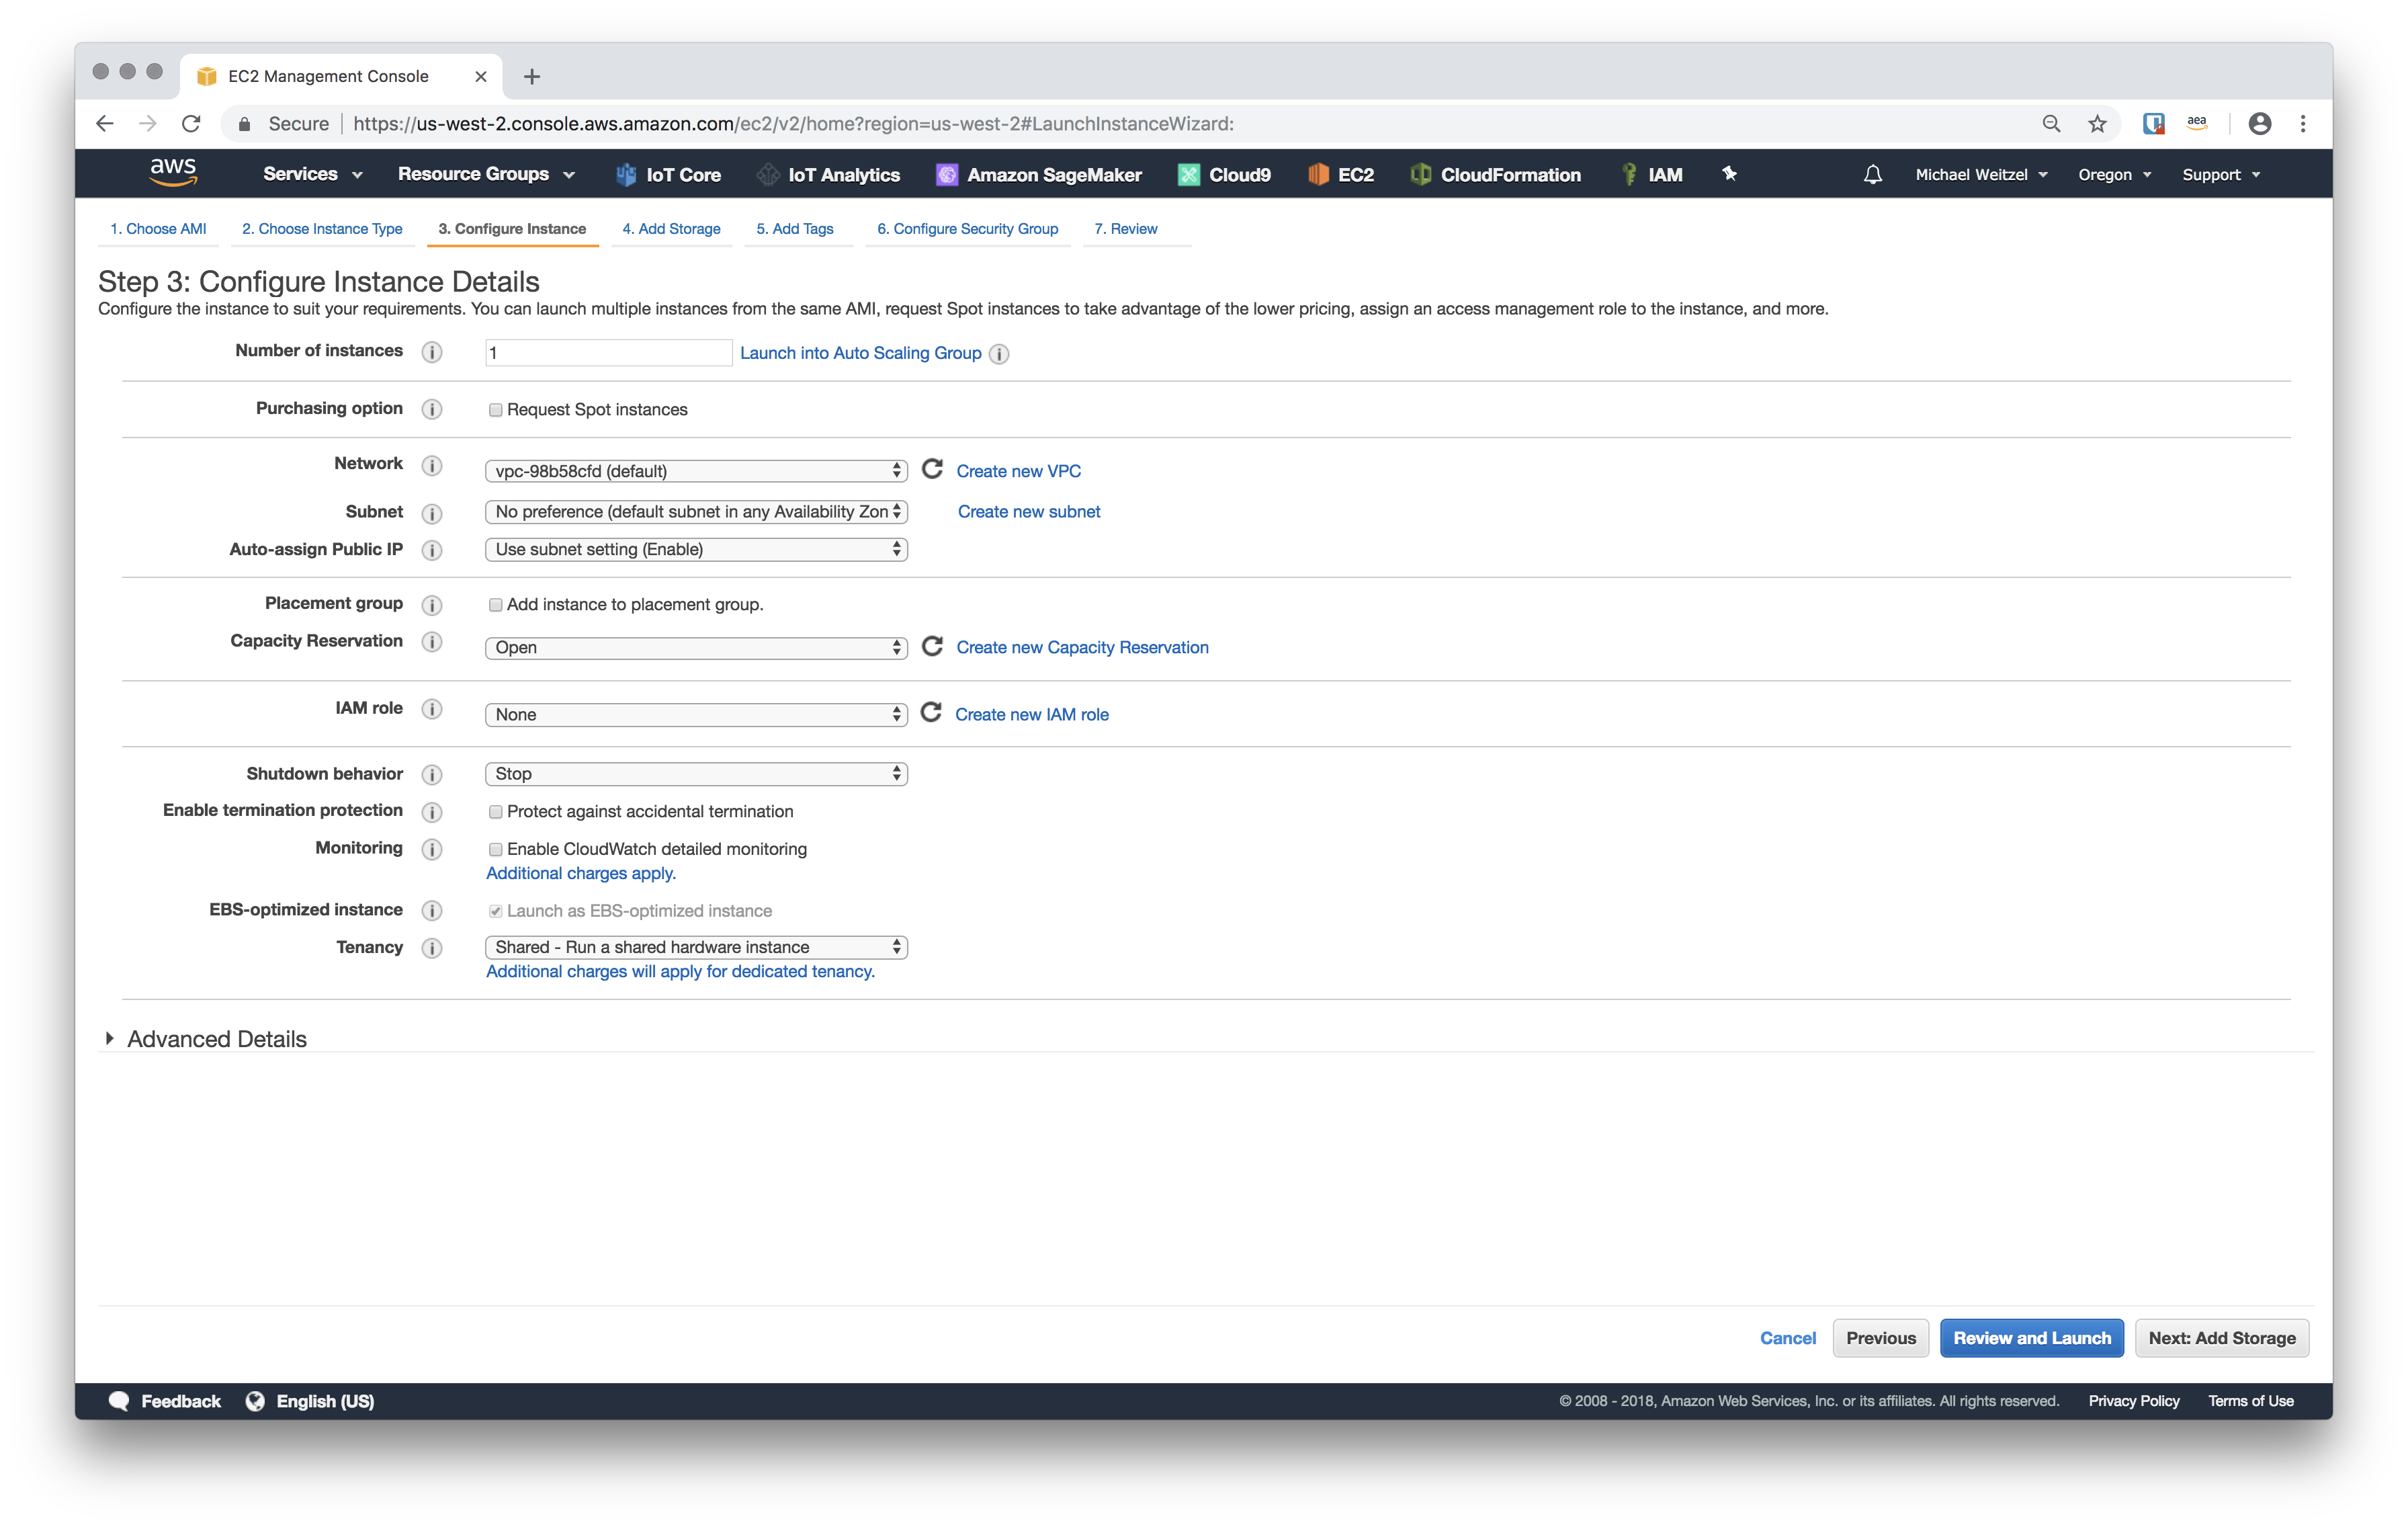Image resolution: width=2408 pixels, height=1527 pixels.
Task: Open the notifications bell
Action: tap(1873, 174)
